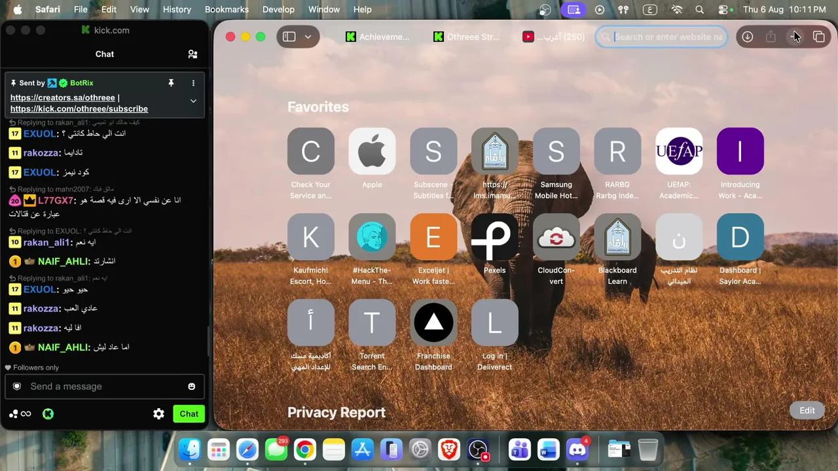Open the History menu
Image resolution: width=838 pixels, height=471 pixels.
pos(177,10)
